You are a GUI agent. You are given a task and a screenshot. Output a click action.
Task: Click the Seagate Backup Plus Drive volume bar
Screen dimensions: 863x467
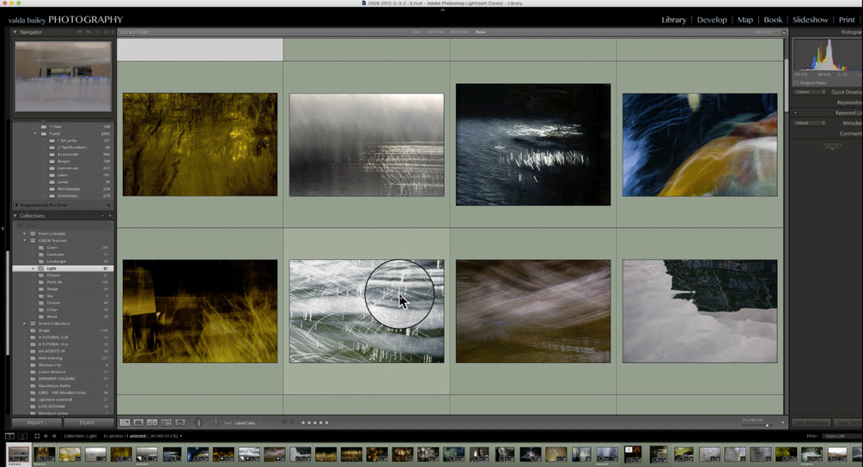pyautogui.click(x=62, y=205)
